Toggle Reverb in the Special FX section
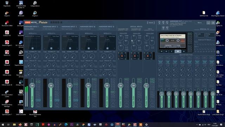The image size is (225, 127). [199, 35]
